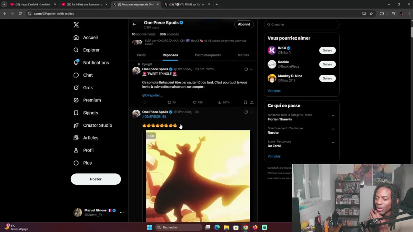Open the Naruto trend
Viewport: 413px width, 232px height.
point(273,132)
